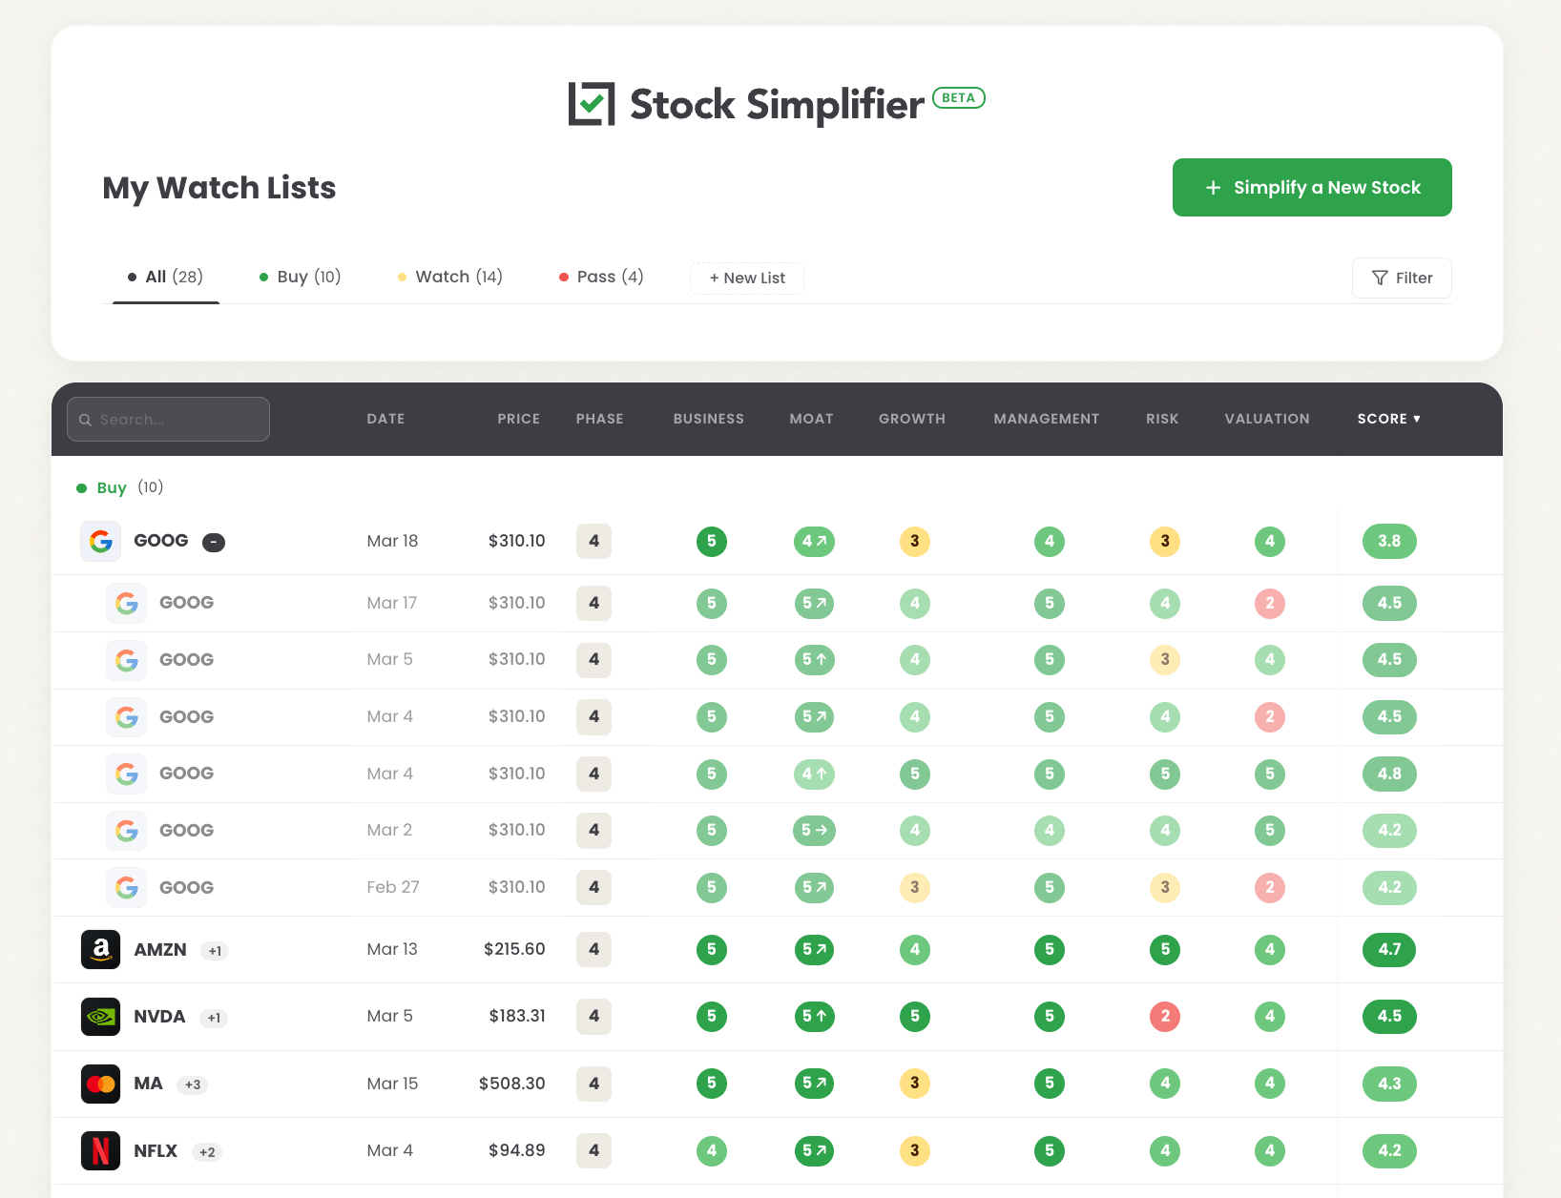Click the funnel icon on the Filter button
The height and width of the screenshot is (1198, 1561).
[1380, 278]
